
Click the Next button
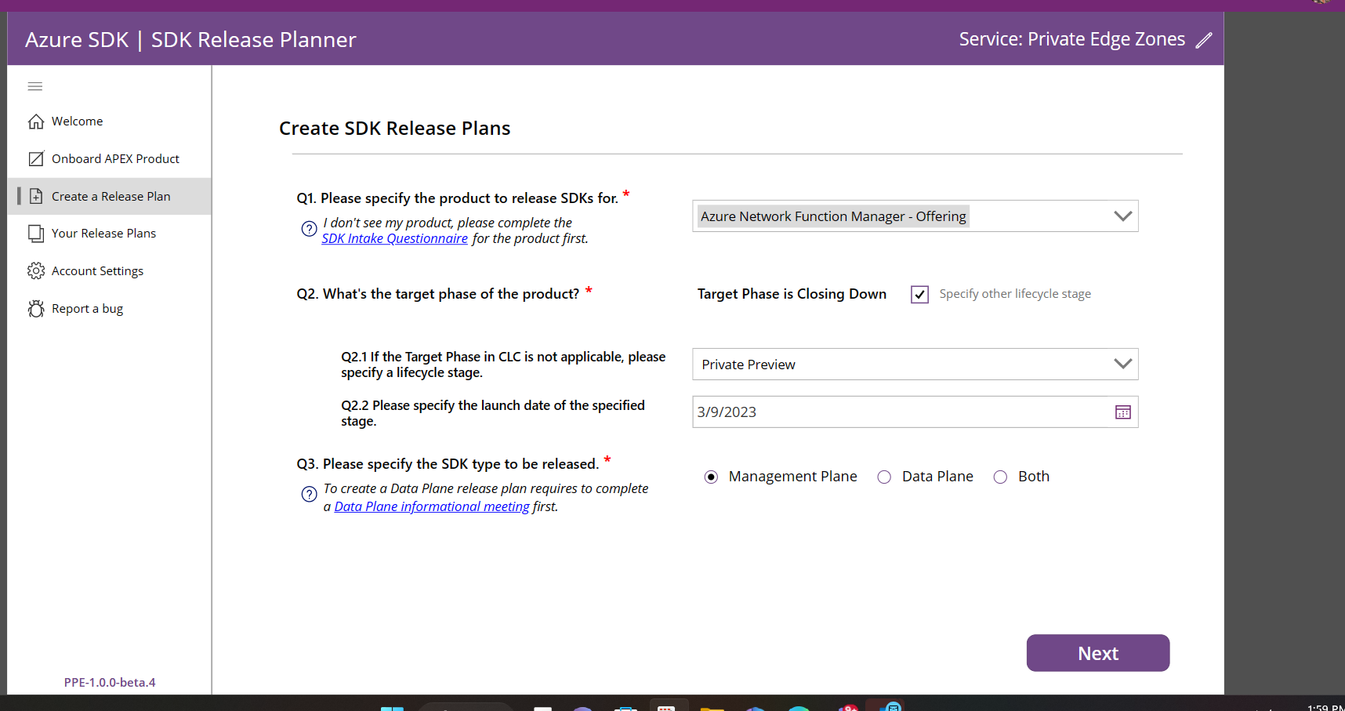pos(1097,652)
